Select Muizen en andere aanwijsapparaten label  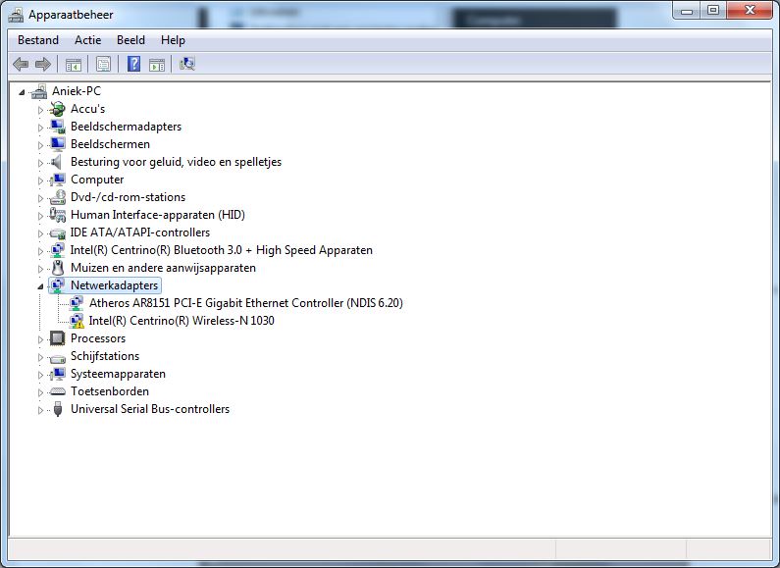click(x=163, y=268)
